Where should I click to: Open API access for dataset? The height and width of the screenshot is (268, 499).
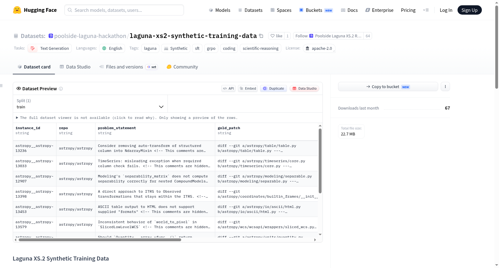[x=228, y=88]
